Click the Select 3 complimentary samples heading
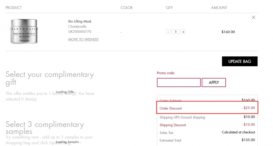Screen dimensions: 273x146 pyautogui.click(x=45, y=128)
